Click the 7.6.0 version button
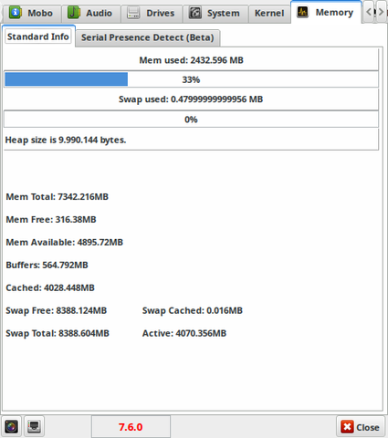The width and height of the screenshot is (388, 438). (x=131, y=427)
